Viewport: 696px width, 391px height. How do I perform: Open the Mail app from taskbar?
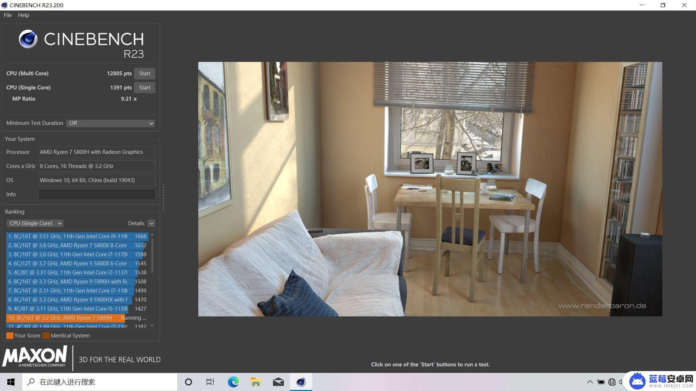[278, 382]
